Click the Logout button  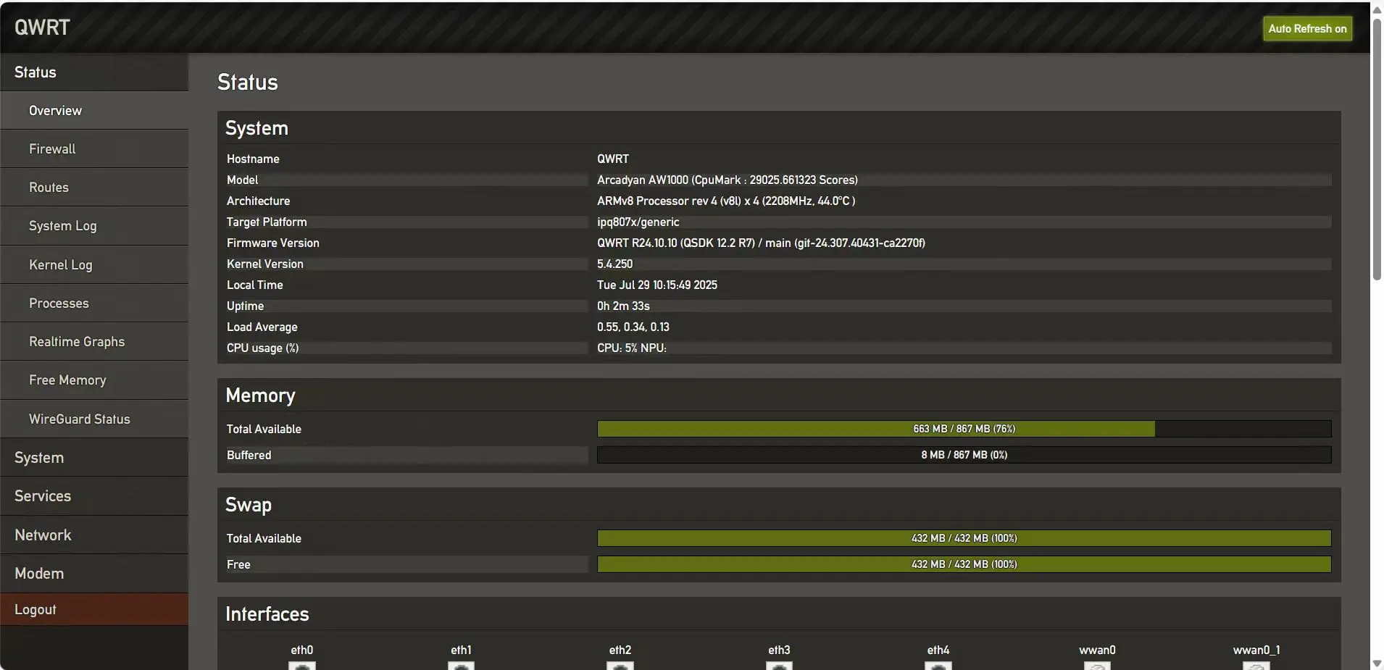36,610
